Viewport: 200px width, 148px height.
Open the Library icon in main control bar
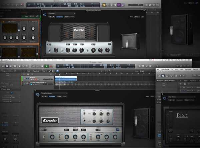pos(3,66)
